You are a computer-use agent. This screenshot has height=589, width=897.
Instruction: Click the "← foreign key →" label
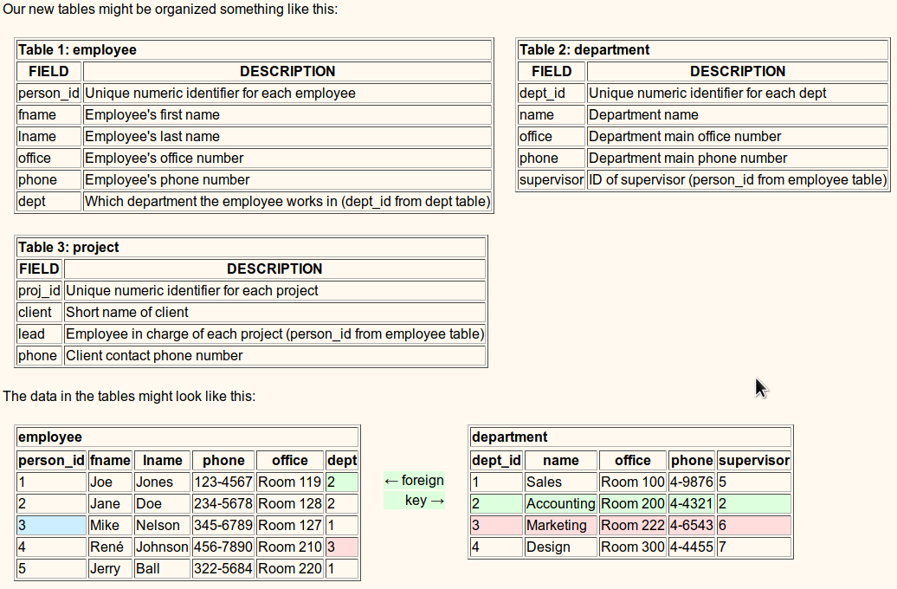point(414,491)
